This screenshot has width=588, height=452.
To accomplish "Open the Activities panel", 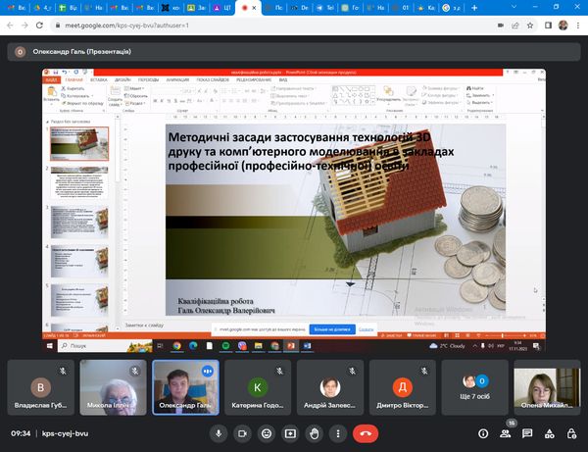I will click(550, 432).
